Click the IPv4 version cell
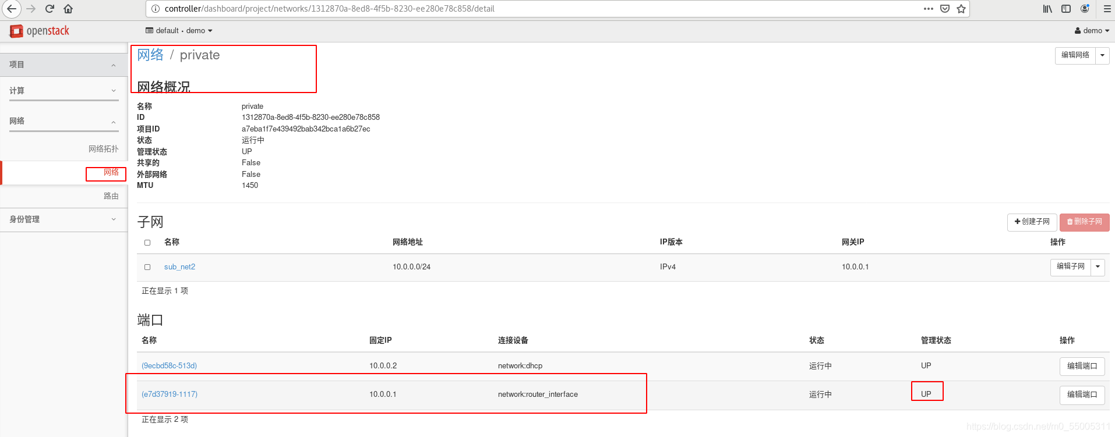This screenshot has width=1115, height=437. click(668, 267)
